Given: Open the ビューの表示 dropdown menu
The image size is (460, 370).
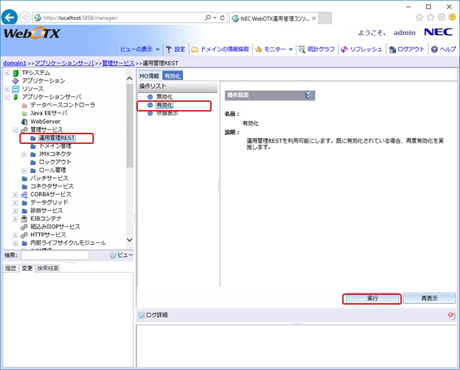Looking at the screenshot, I should (140, 49).
